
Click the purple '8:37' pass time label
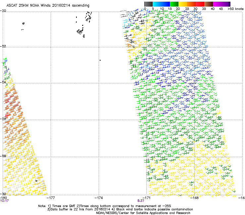141,201
